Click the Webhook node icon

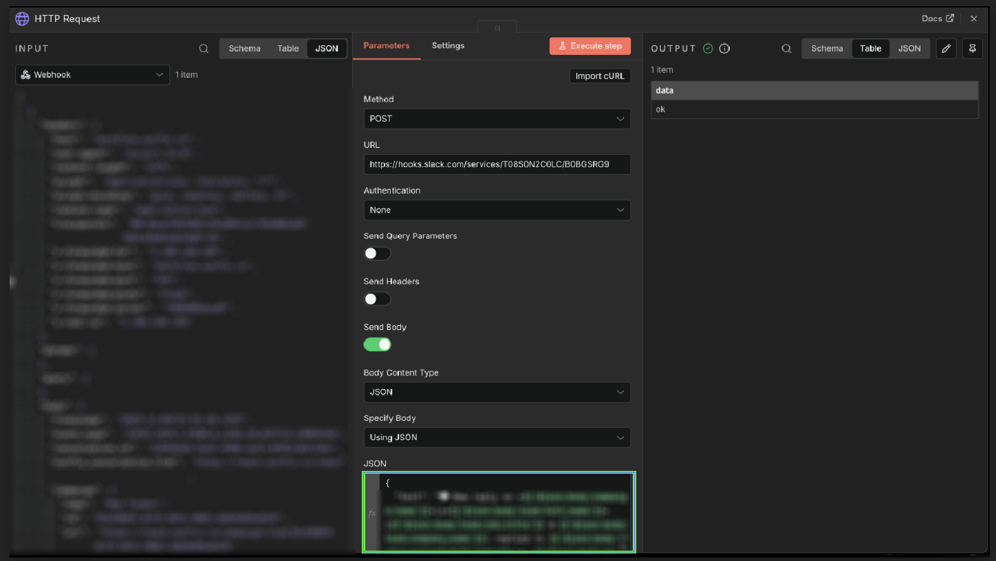tap(25, 75)
